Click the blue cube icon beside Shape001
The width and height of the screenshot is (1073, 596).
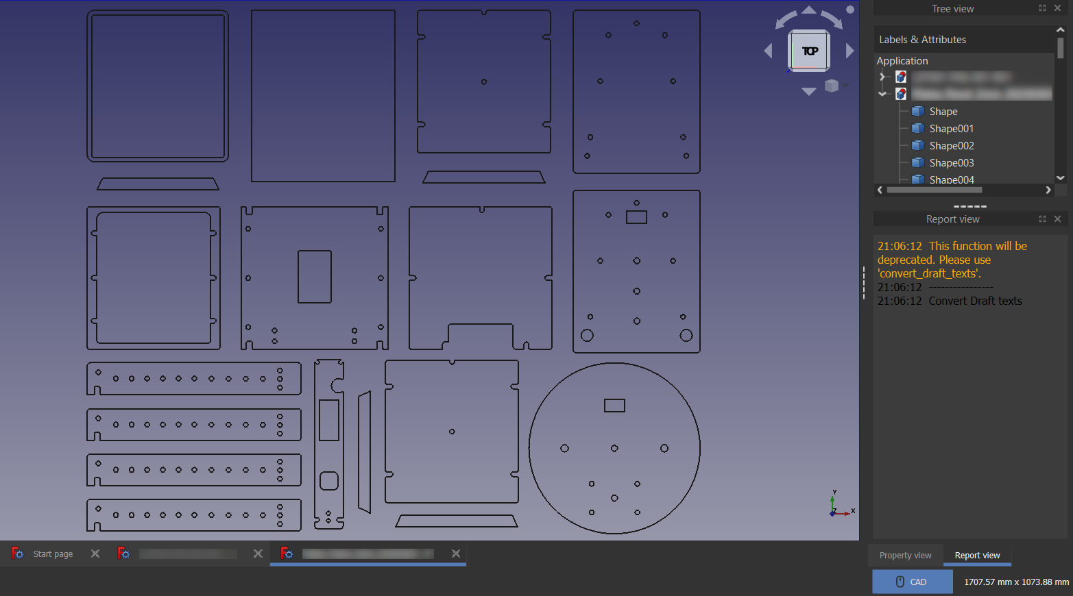pyautogui.click(x=918, y=128)
